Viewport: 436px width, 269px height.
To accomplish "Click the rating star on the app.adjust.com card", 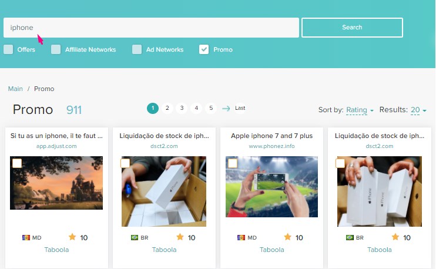I will (72, 237).
